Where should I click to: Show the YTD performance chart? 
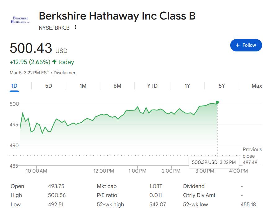point(152,86)
